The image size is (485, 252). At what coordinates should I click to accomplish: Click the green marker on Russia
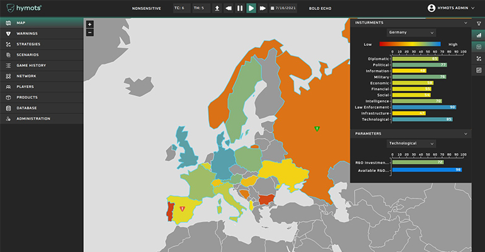(317, 129)
